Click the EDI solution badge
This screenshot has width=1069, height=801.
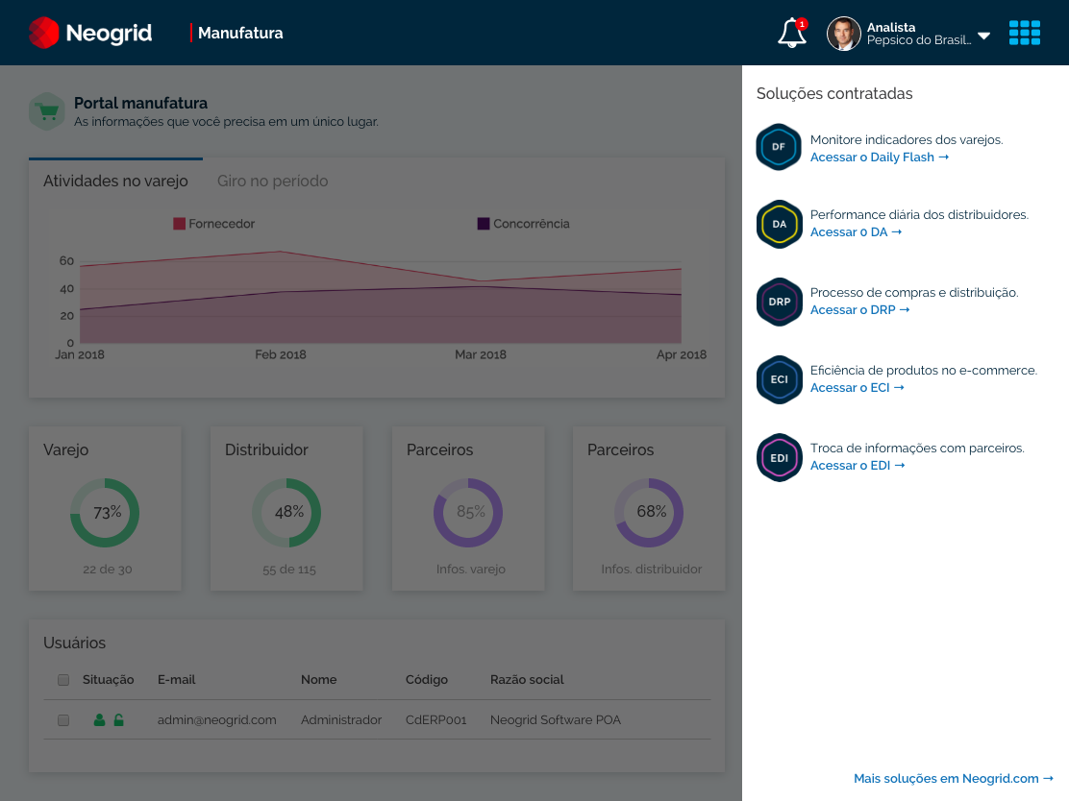point(779,458)
